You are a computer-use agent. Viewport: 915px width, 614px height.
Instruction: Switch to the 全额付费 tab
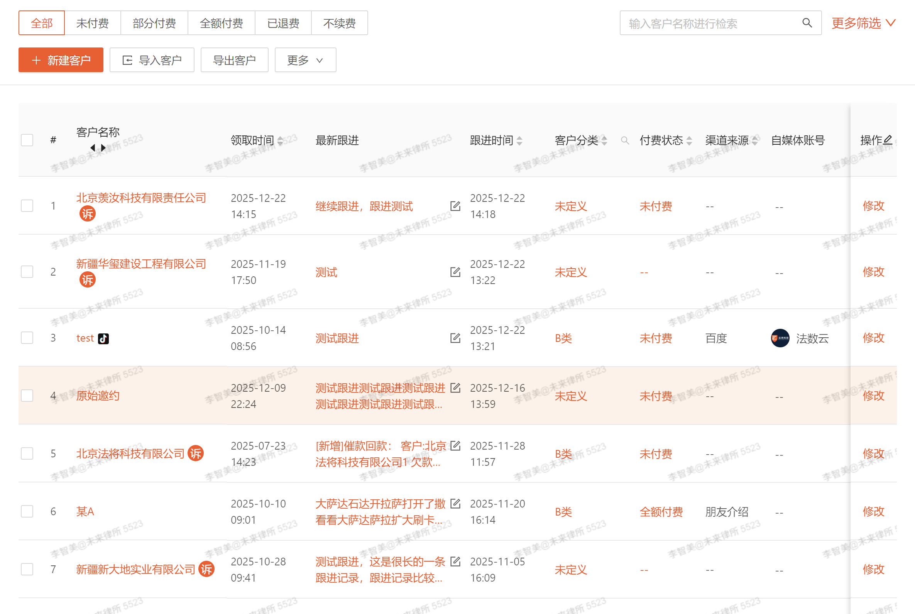221,23
